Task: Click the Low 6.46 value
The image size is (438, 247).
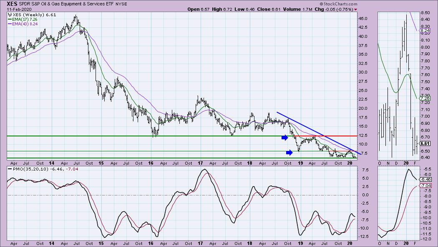Action: (244, 9)
